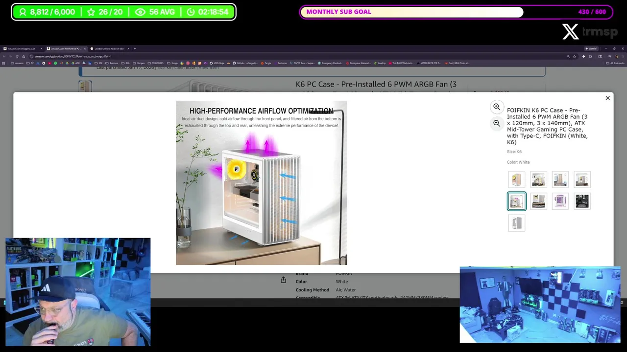The height and width of the screenshot is (352, 627).
Task: Open the Extensions puzzle menu
Action: pos(590,56)
